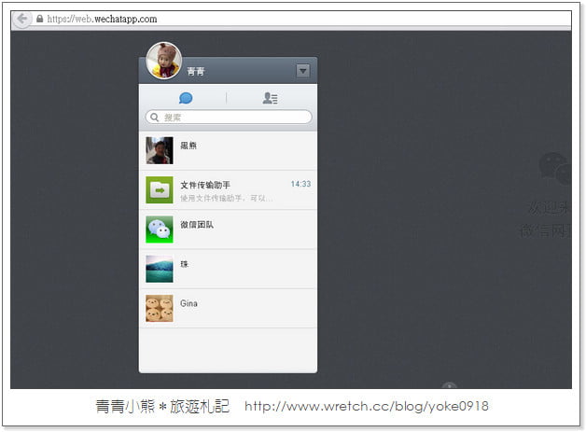
Task: Click the browser back arrow button
Action: click(21, 19)
